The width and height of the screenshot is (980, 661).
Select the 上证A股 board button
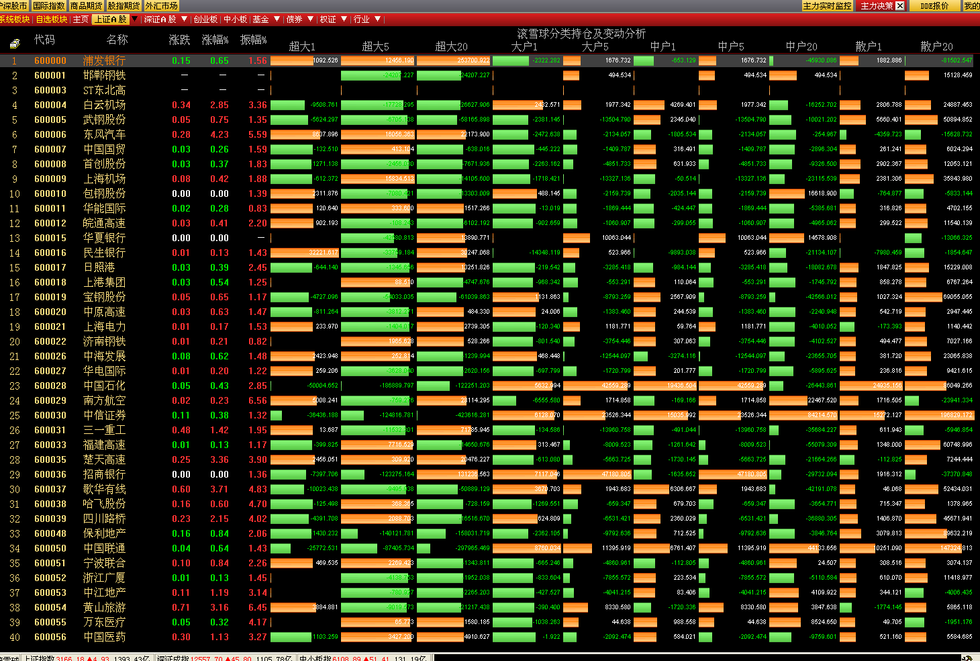[111, 19]
